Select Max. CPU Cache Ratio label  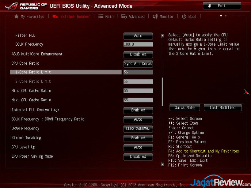click(x=31, y=100)
